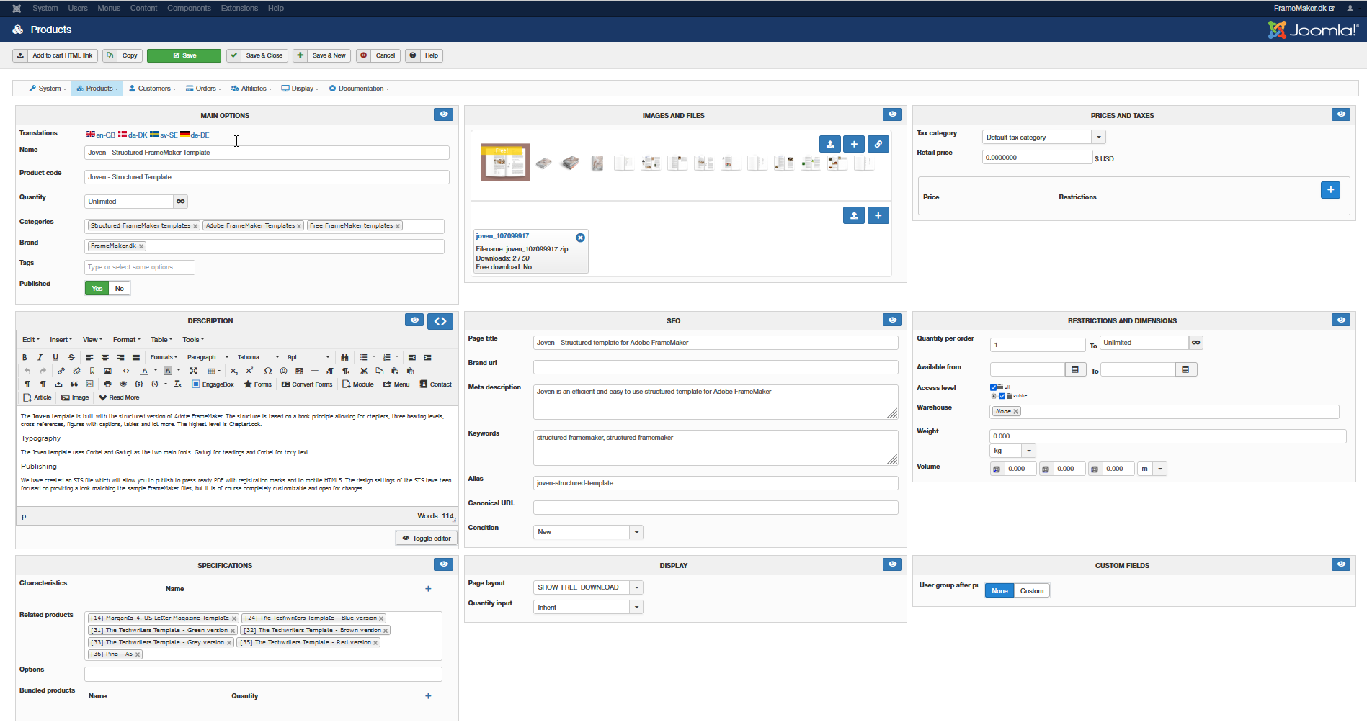The width and height of the screenshot is (1367, 725).
Task: Open the Orders menu
Action: tap(203, 89)
